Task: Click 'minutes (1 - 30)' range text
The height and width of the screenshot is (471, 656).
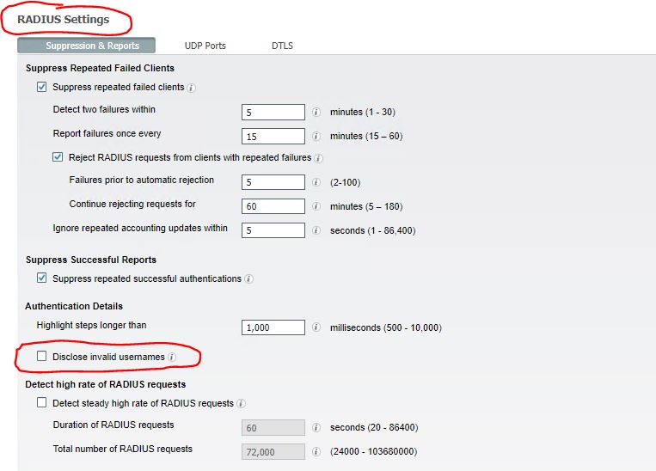Action: point(363,112)
